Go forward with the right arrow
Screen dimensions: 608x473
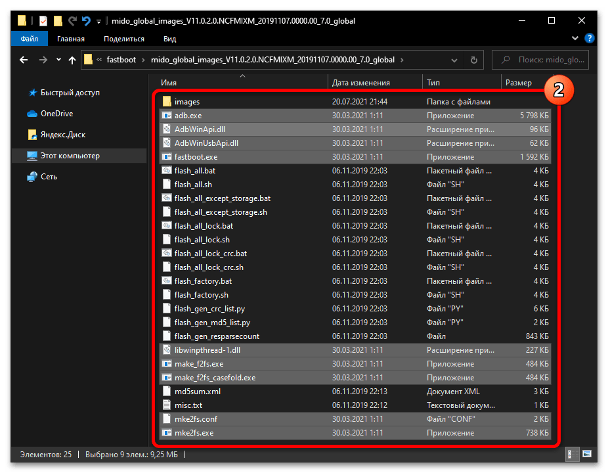tap(43, 60)
